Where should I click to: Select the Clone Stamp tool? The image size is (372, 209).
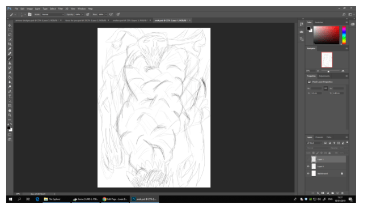[x=10, y=63]
